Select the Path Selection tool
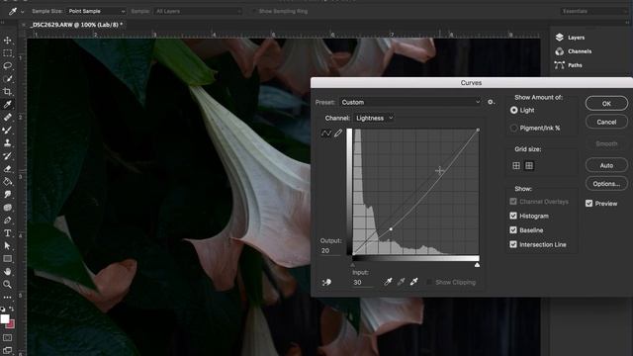 pyautogui.click(x=7, y=246)
